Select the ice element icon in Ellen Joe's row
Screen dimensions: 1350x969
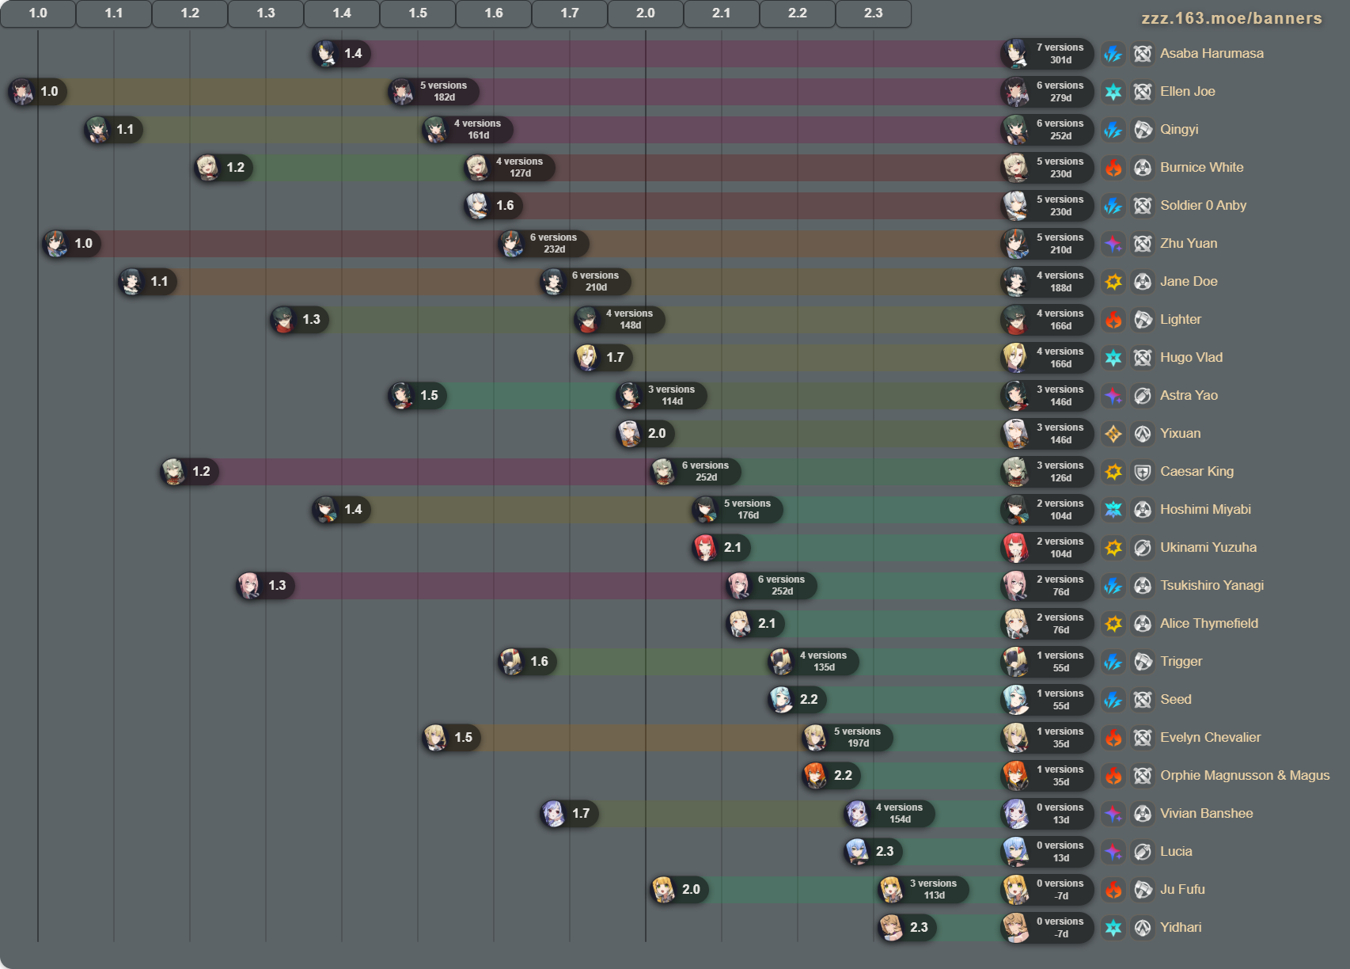pyautogui.click(x=1113, y=92)
